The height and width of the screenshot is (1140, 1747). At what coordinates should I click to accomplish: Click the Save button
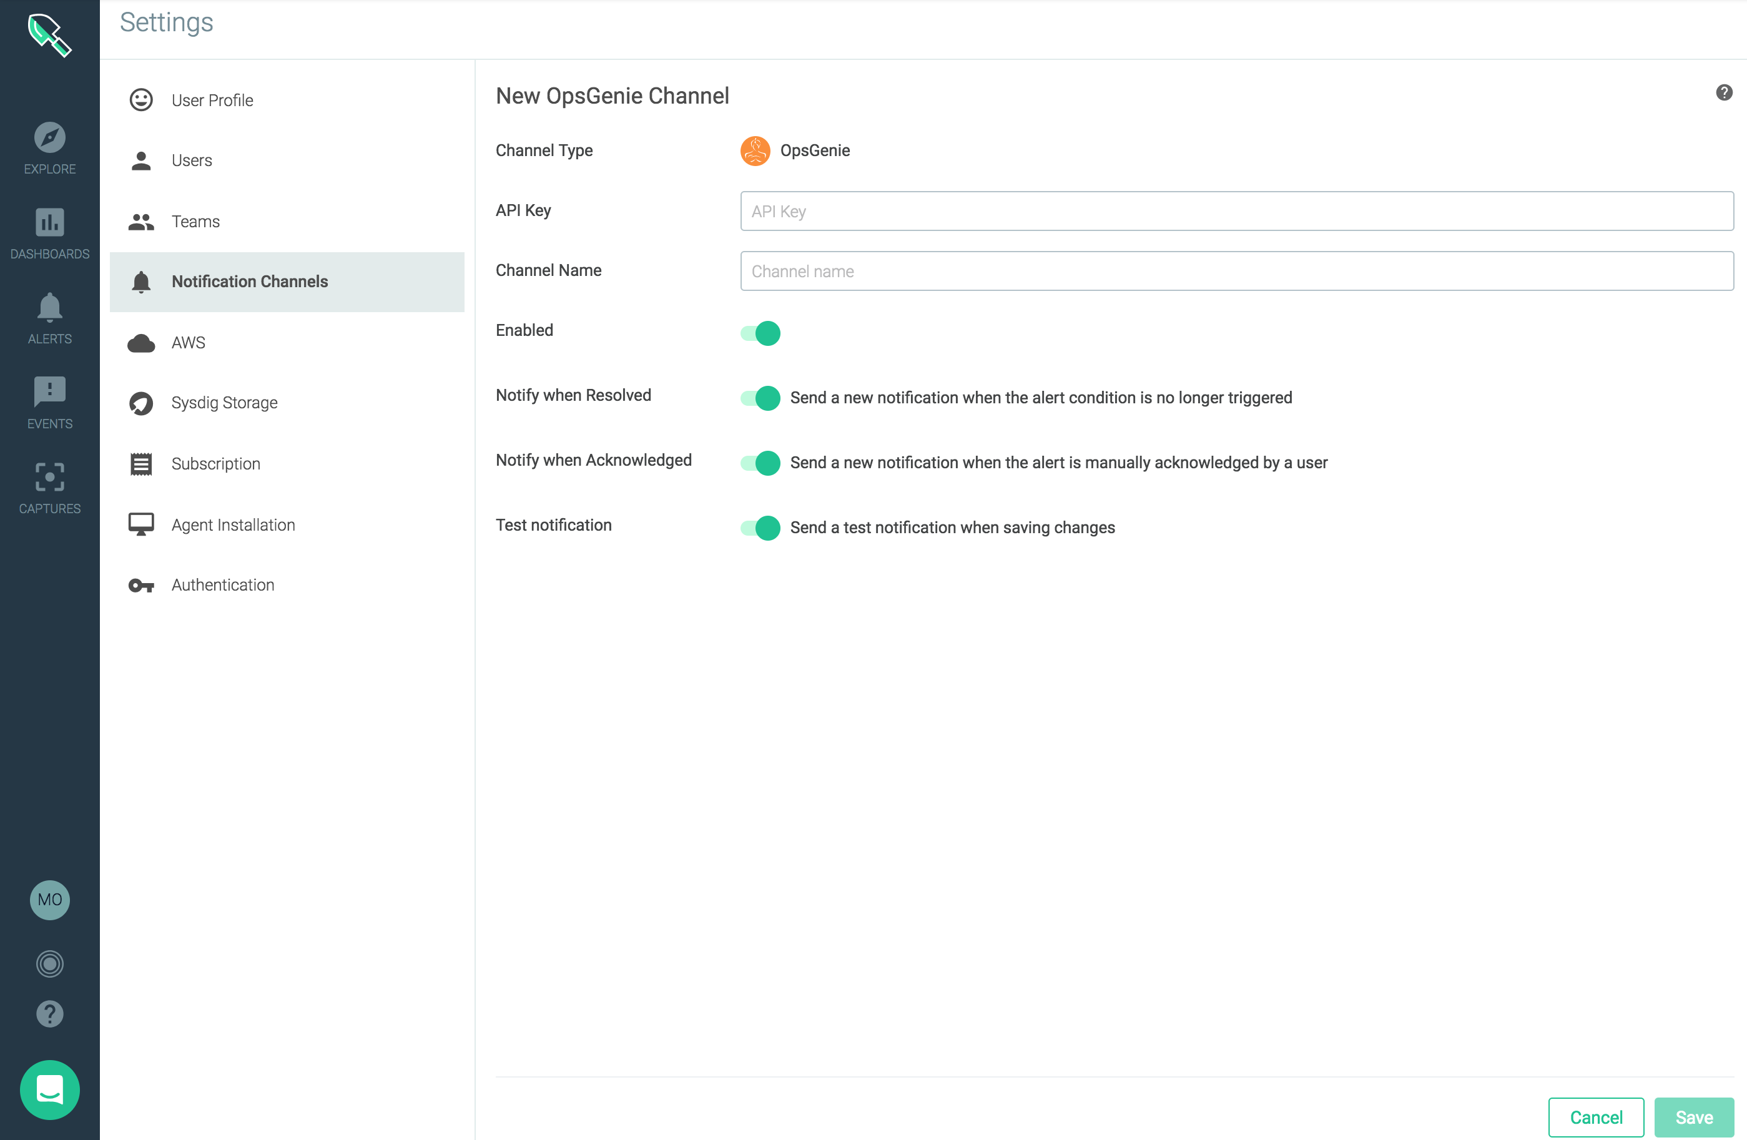pos(1693,1116)
